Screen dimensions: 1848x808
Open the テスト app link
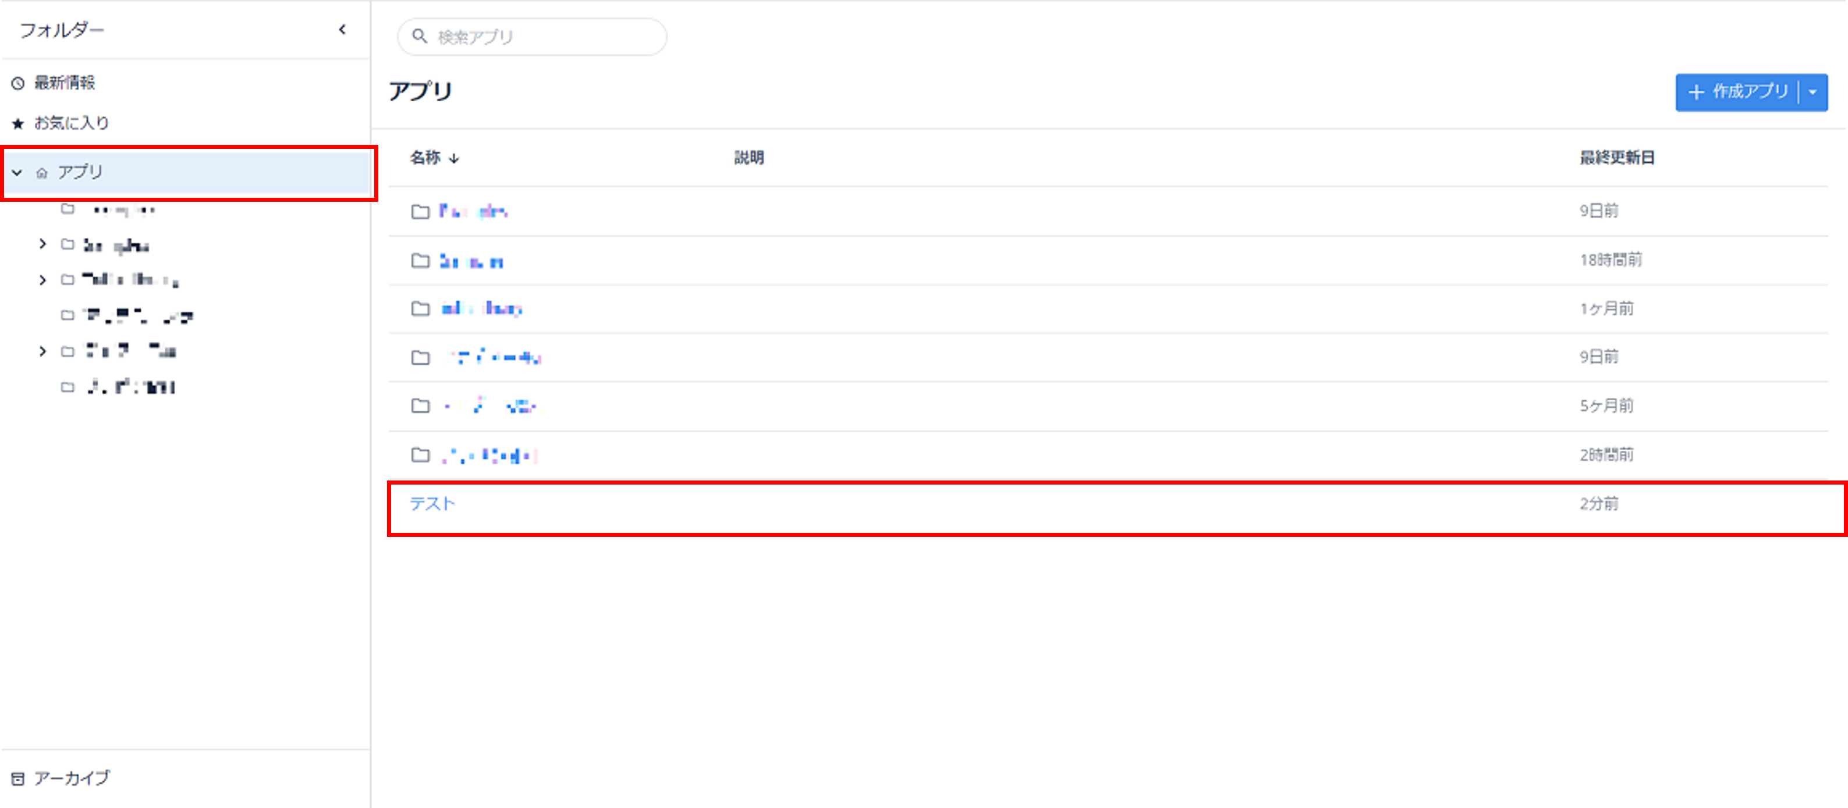[432, 504]
